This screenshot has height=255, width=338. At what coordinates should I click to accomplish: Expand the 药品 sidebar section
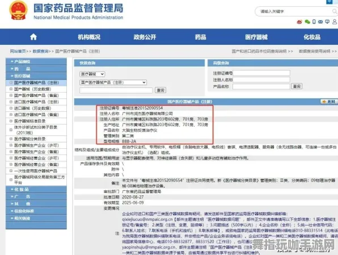coord(36,69)
